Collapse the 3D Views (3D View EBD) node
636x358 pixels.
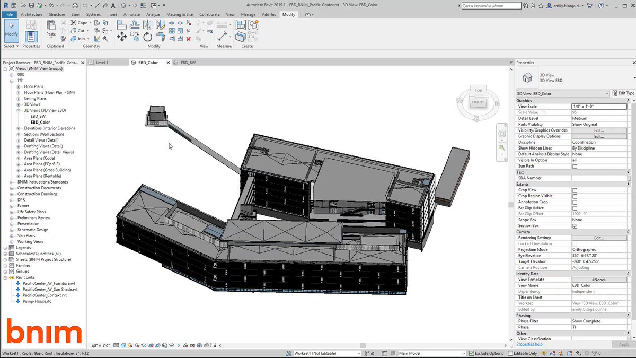[19, 110]
